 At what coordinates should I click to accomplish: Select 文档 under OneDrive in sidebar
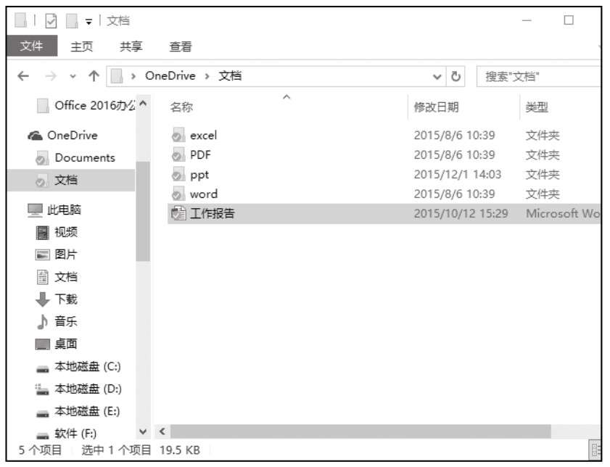click(71, 180)
